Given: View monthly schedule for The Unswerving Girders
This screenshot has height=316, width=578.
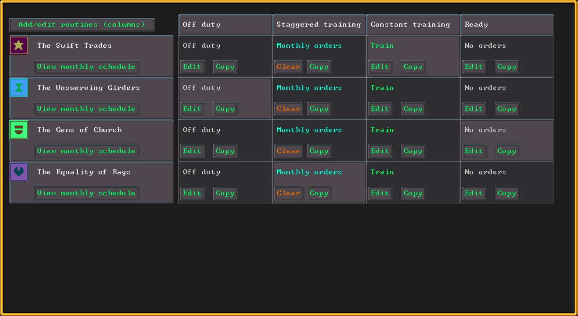Looking at the screenshot, I should pos(87,109).
